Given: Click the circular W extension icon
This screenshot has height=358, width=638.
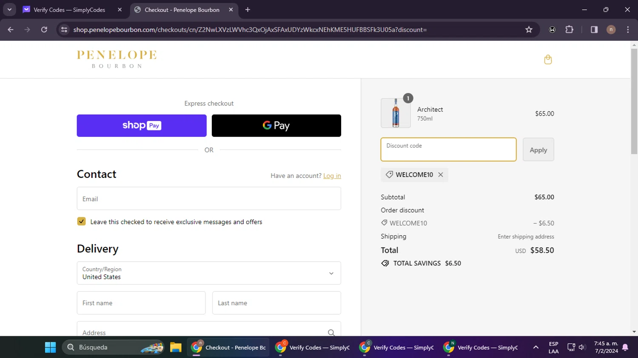Looking at the screenshot, I should (552, 30).
